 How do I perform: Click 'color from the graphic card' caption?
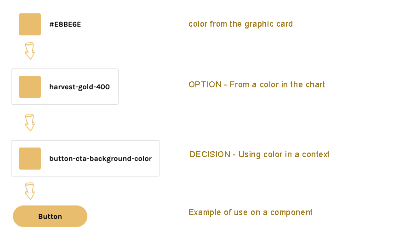240,24
